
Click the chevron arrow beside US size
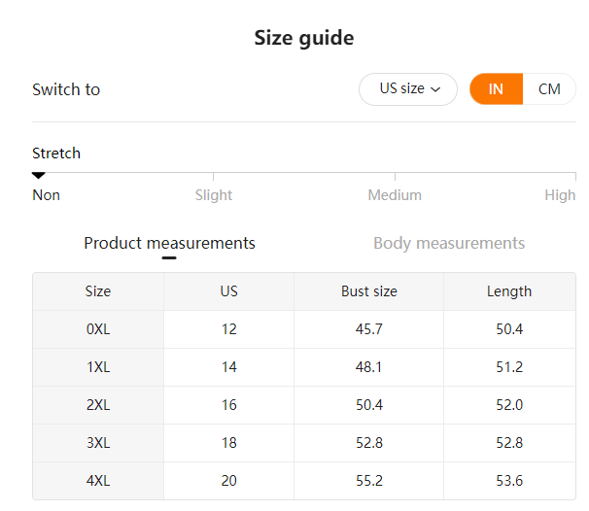(x=435, y=89)
